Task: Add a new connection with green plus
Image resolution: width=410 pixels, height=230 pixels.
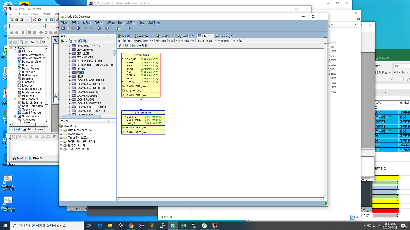Action: point(62,41)
